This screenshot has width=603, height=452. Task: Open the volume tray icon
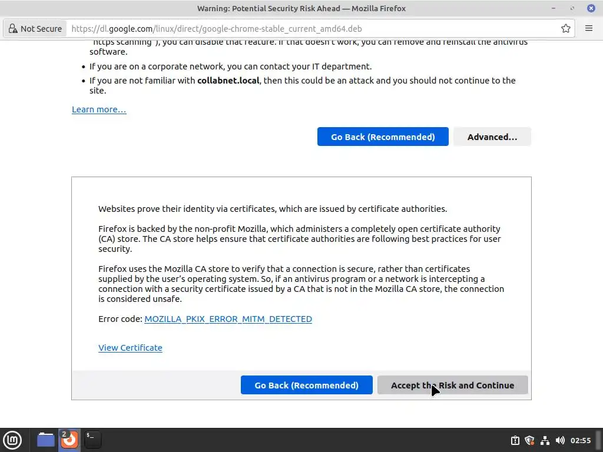tap(560, 440)
